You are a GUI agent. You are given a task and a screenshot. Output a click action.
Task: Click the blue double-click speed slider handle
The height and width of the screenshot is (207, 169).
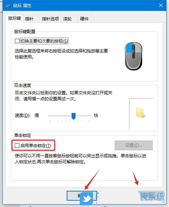(x=73, y=116)
